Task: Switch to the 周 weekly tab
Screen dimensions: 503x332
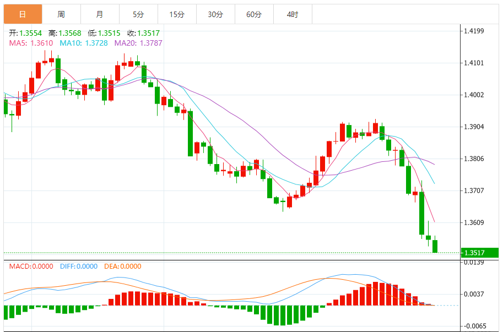Action: (61, 14)
